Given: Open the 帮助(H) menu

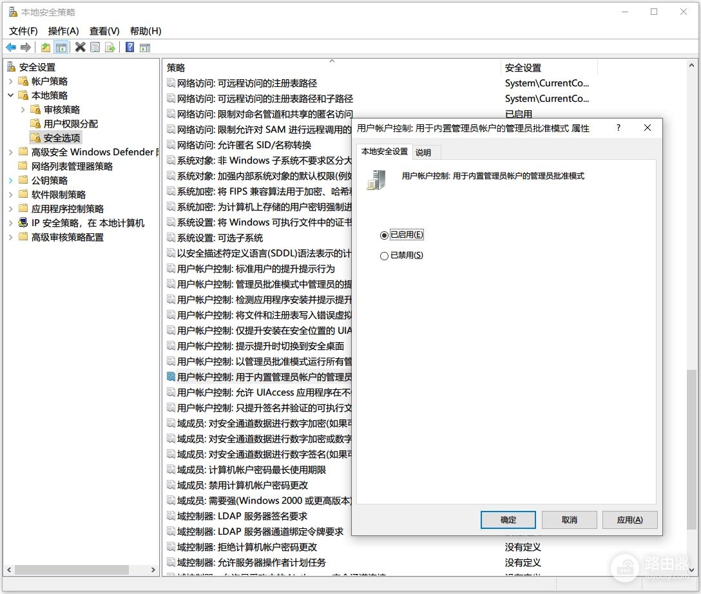Looking at the screenshot, I should pyautogui.click(x=146, y=31).
